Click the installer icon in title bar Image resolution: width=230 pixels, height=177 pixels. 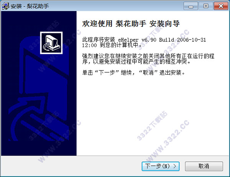point(5,6)
